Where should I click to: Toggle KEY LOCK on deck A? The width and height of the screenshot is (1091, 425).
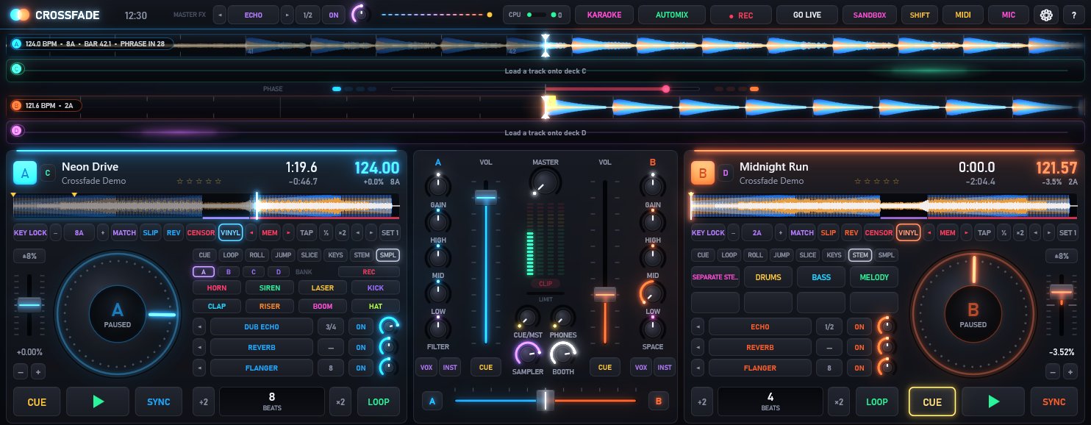click(30, 232)
